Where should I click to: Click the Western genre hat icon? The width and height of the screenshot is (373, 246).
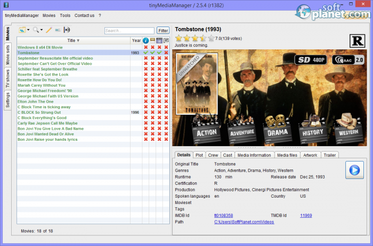[x=348, y=129]
